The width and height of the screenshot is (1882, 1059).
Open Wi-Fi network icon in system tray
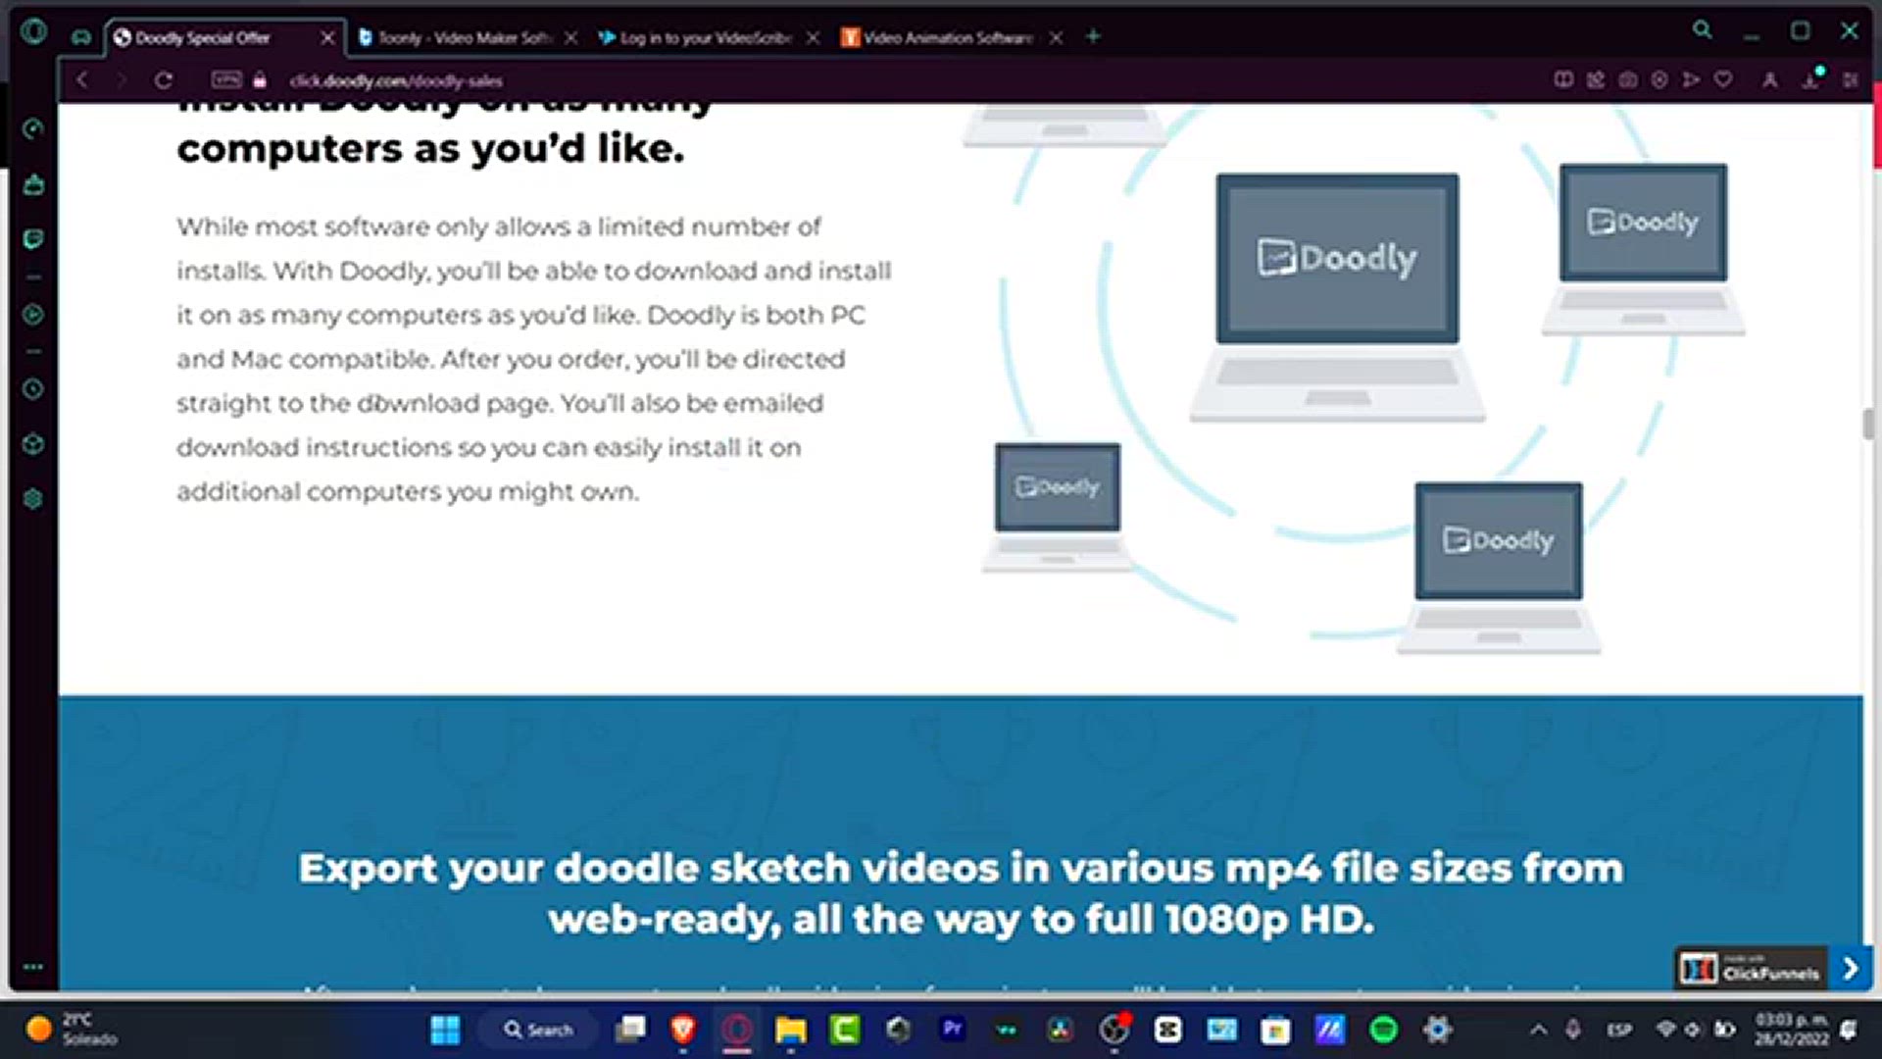point(1665,1030)
